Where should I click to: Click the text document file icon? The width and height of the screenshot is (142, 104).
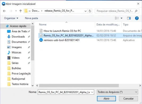tap(41, 31)
